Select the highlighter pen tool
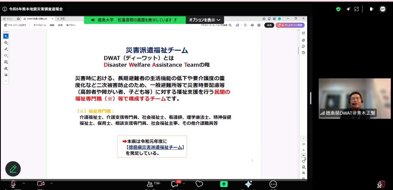Viewport: 393px width, 190px height. pyautogui.click(x=6, y=49)
